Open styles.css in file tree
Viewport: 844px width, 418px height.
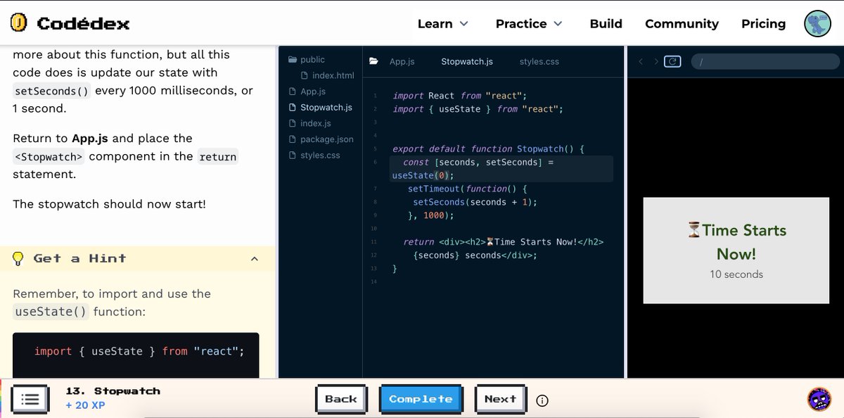(x=314, y=155)
